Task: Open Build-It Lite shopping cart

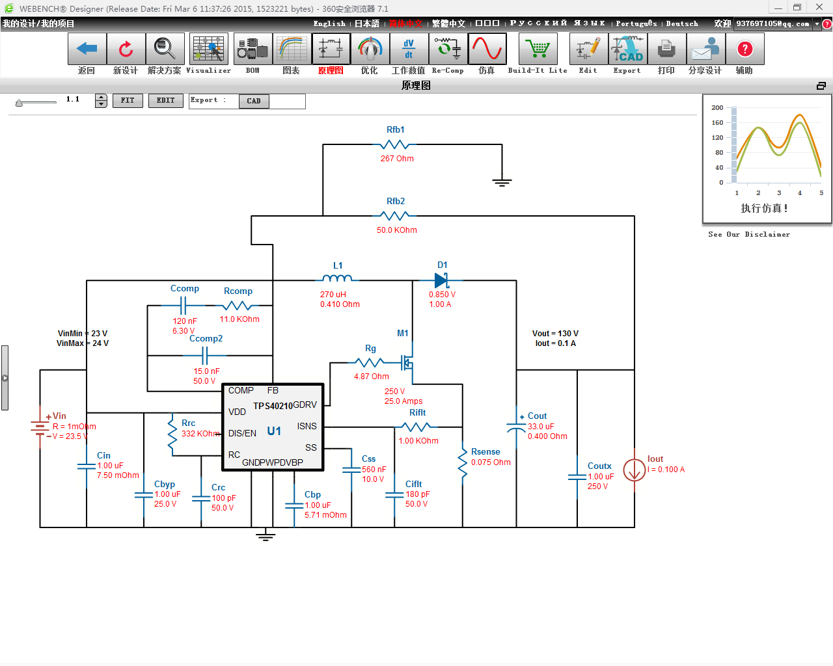Action: 538,49
